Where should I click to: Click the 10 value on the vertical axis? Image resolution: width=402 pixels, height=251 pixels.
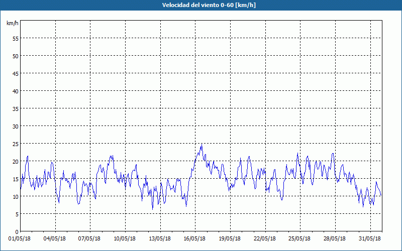(x=16, y=196)
